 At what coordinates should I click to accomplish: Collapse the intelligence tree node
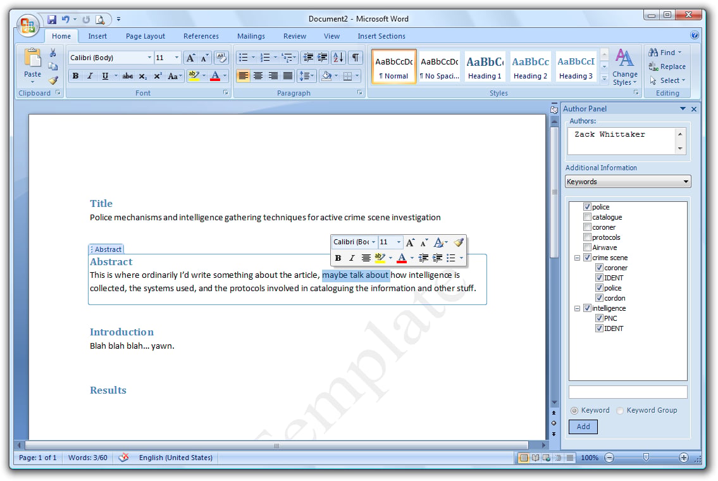click(577, 308)
